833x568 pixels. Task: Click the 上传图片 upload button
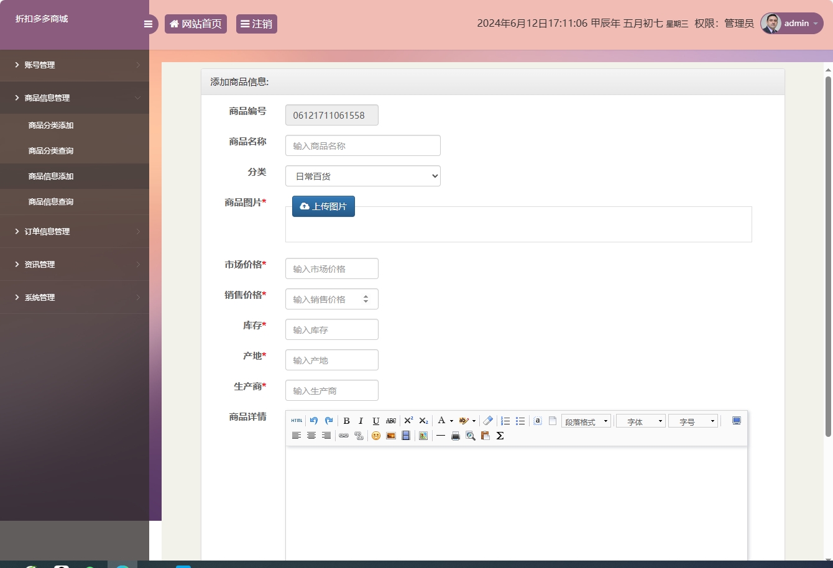[x=323, y=206]
